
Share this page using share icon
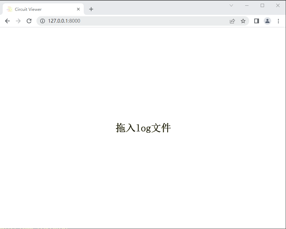232,21
